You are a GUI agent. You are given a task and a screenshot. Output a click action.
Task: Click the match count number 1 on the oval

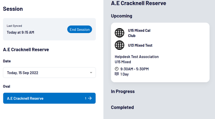[86, 98]
